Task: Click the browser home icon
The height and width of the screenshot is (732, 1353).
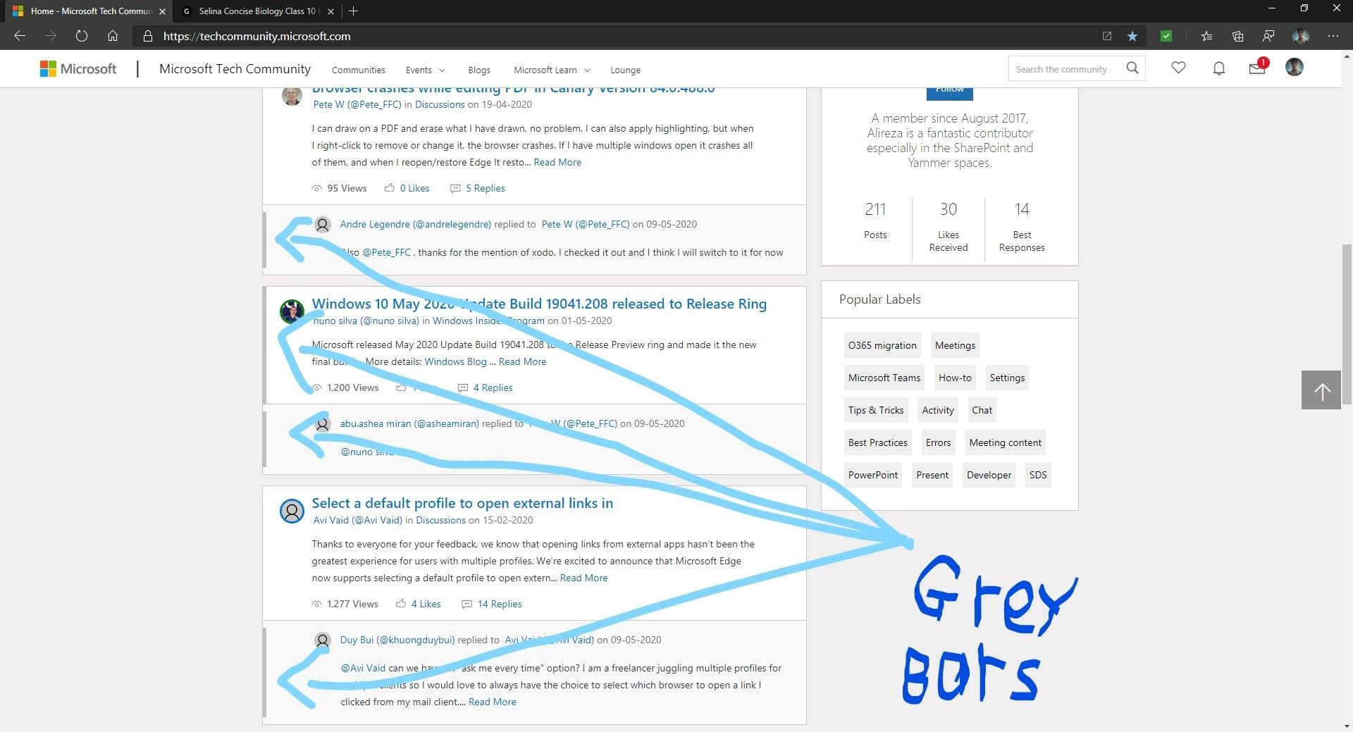Action: tap(113, 36)
